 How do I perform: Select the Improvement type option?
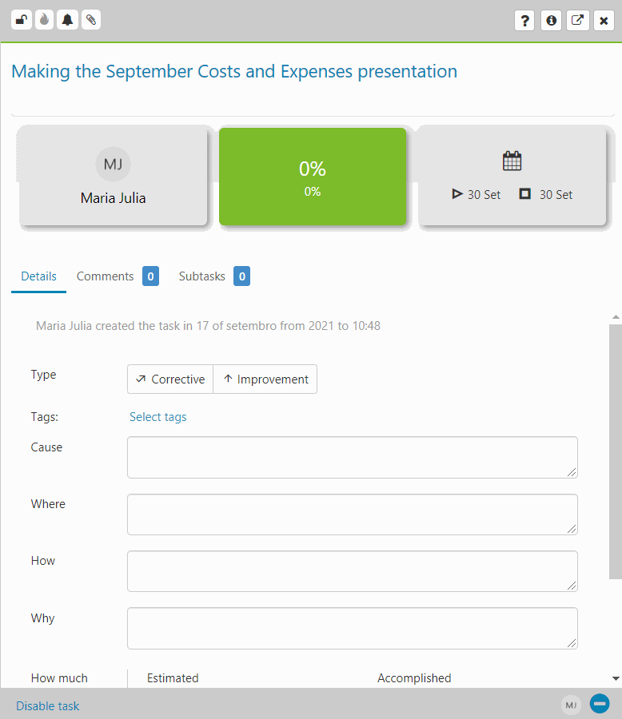click(265, 379)
